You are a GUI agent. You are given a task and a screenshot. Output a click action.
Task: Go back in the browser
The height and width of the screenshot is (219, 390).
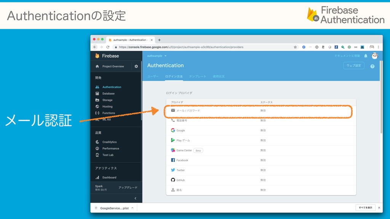click(95, 47)
